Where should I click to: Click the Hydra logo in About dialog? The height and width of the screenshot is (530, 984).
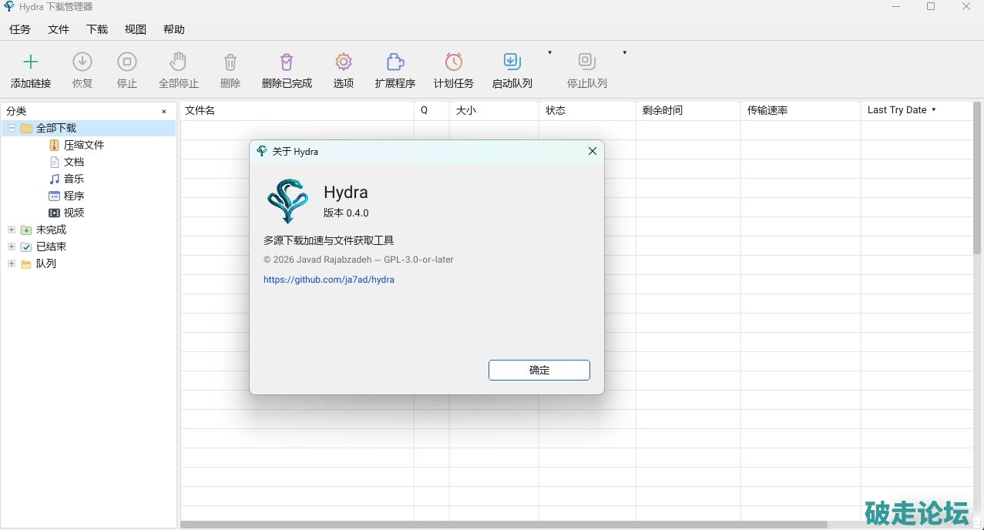287,200
